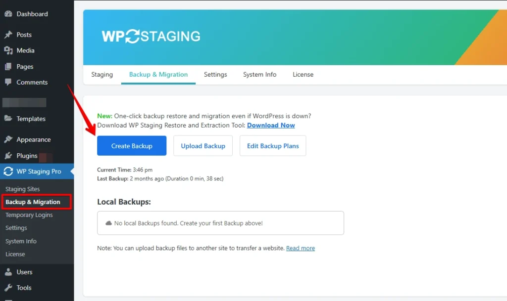Click the Tools wrench icon

[8, 288]
